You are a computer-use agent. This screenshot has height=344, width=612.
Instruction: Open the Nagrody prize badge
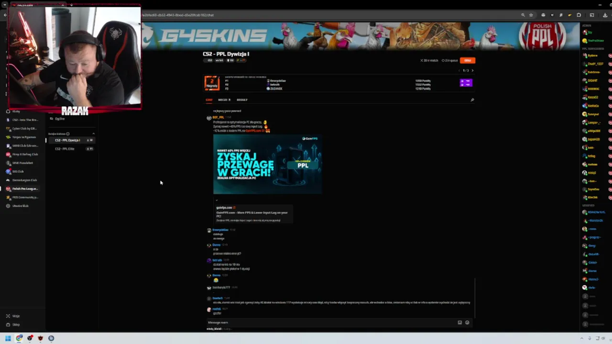[x=212, y=83]
